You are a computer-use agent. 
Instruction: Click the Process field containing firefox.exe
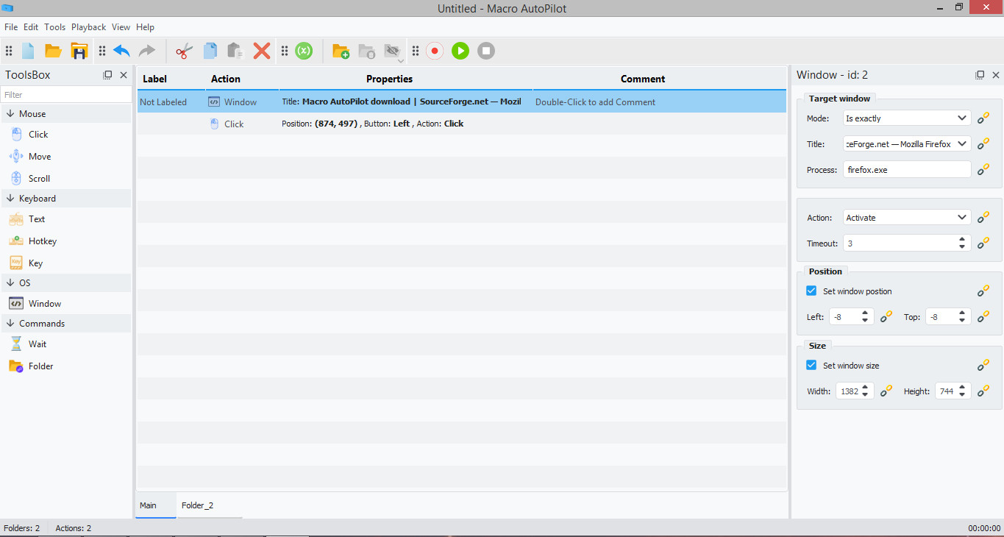coord(907,170)
